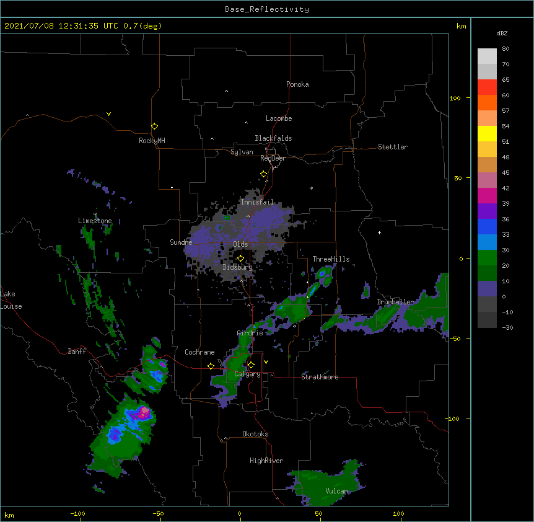This screenshot has width=534, height=522.
Task: Select the Drumheller label
Action: [x=395, y=302]
